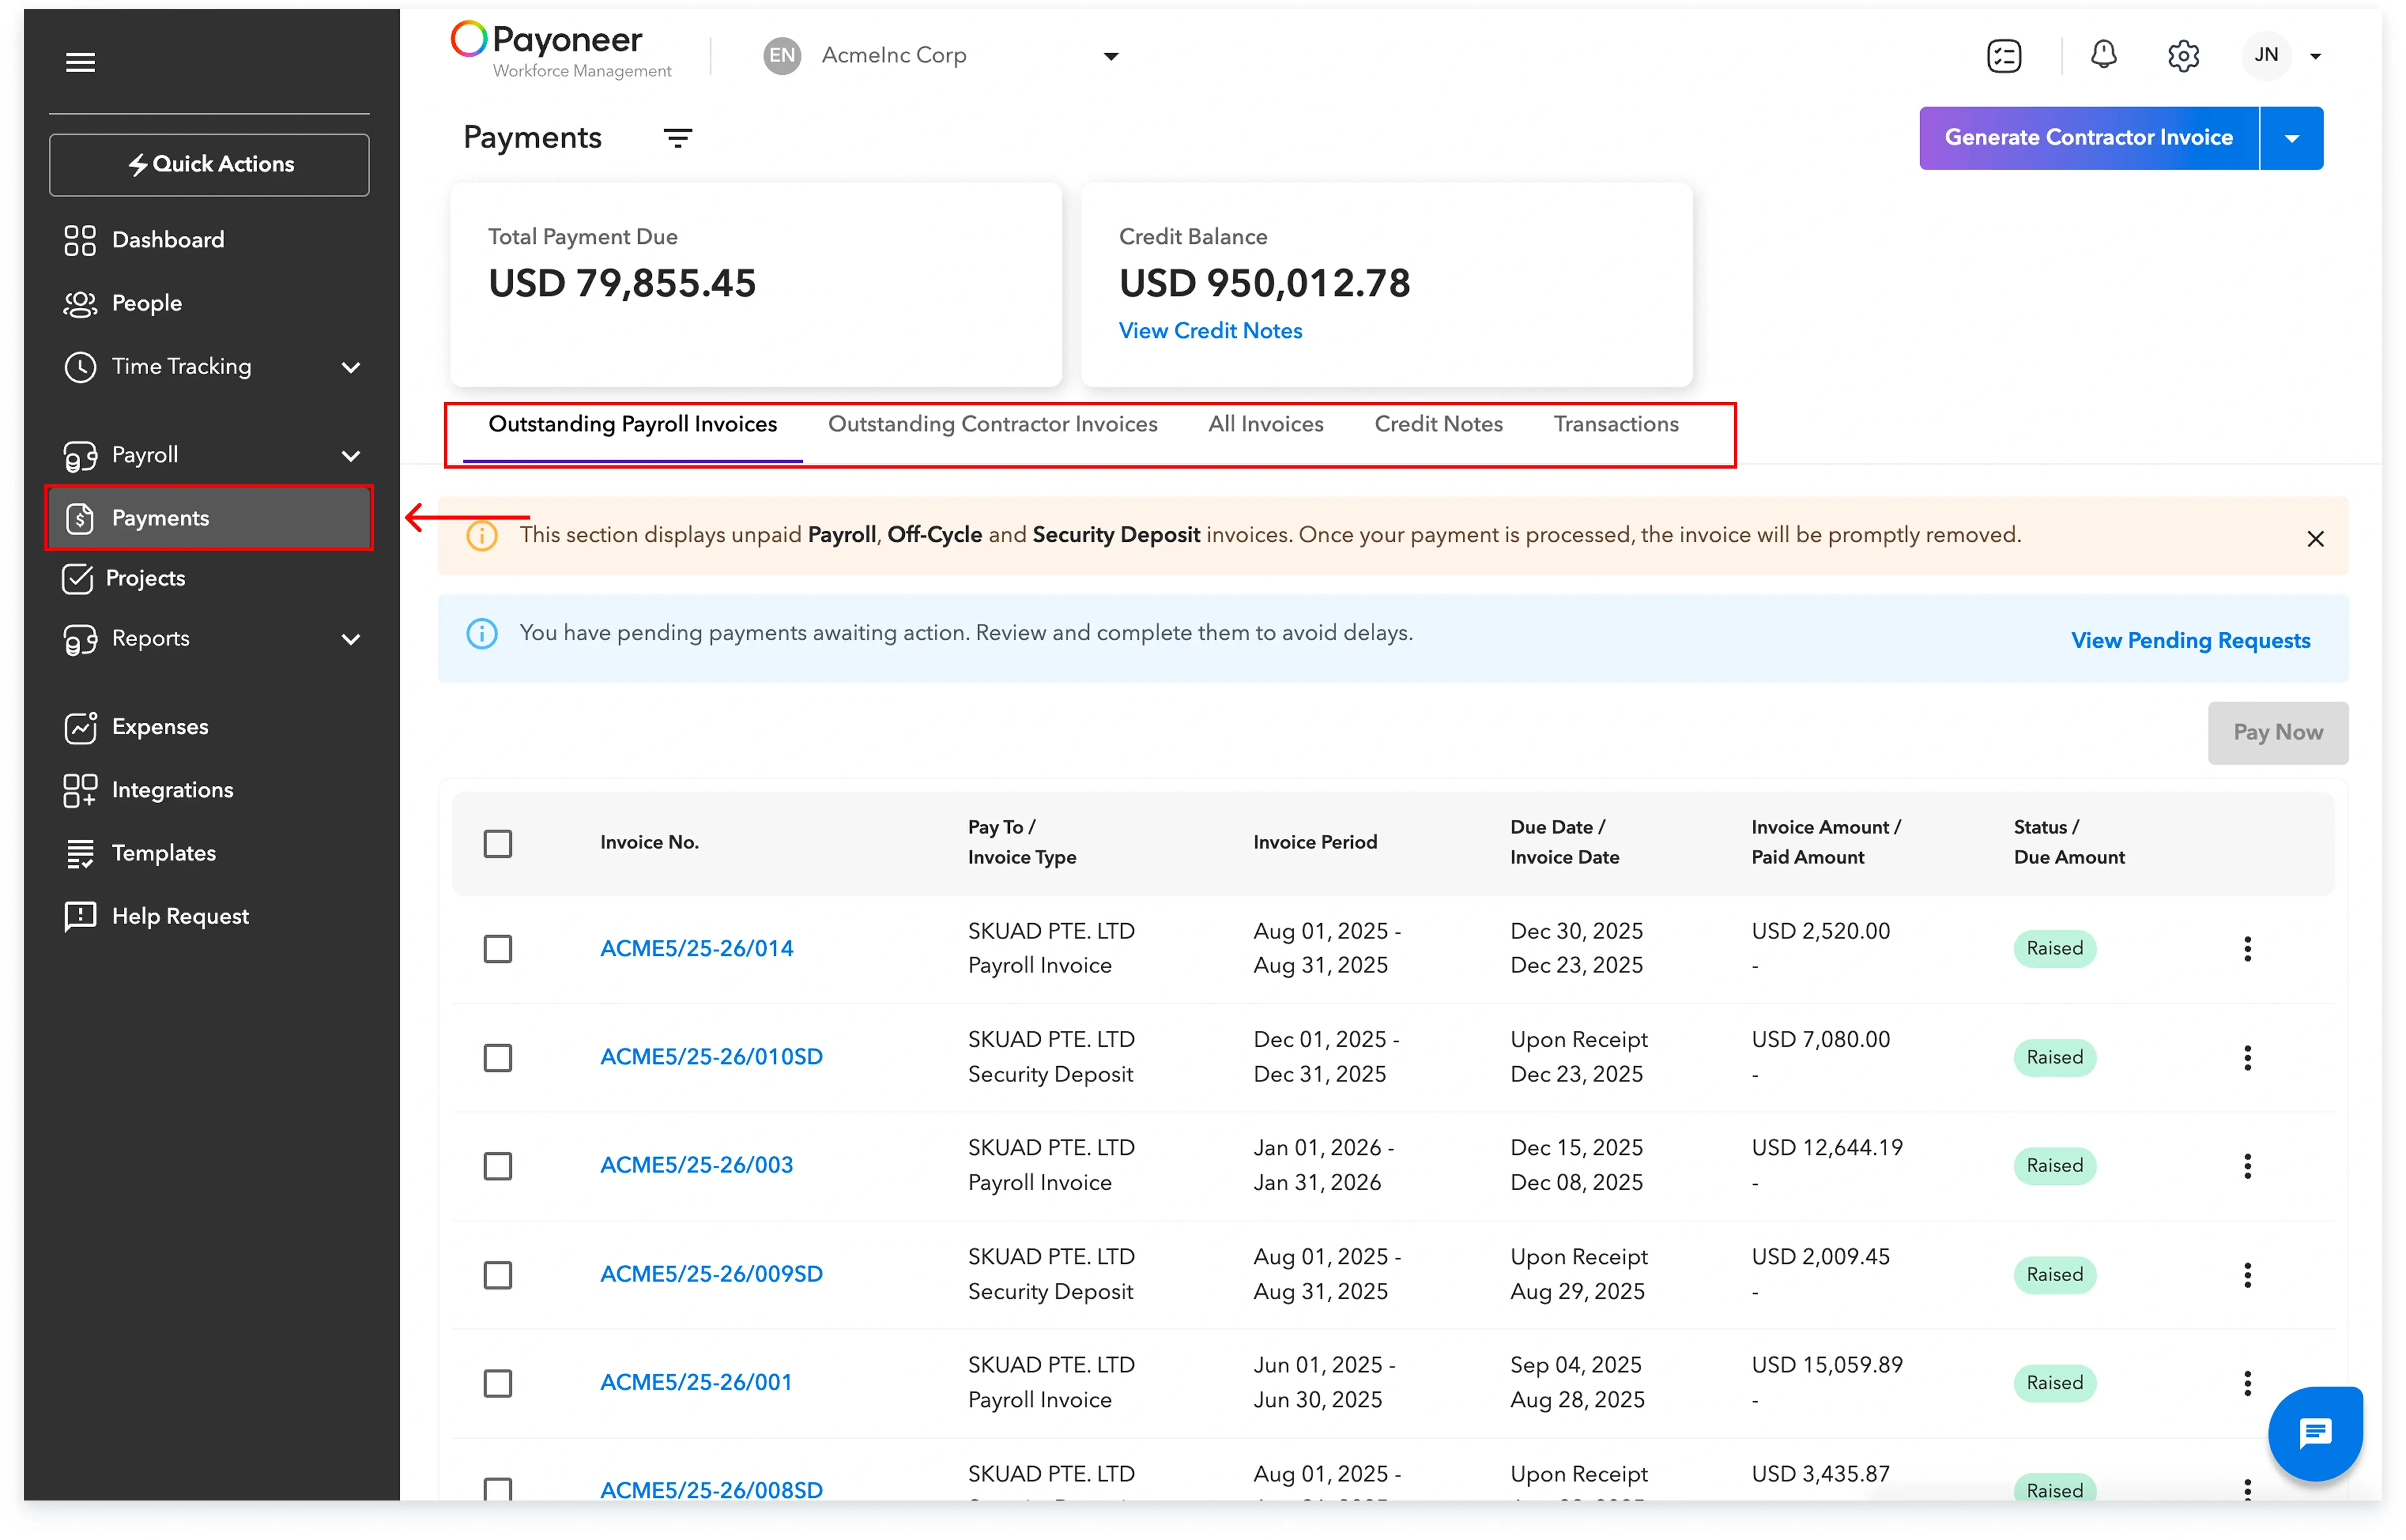Open the payments filter icon
2406x1540 pixels.
pyautogui.click(x=677, y=138)
